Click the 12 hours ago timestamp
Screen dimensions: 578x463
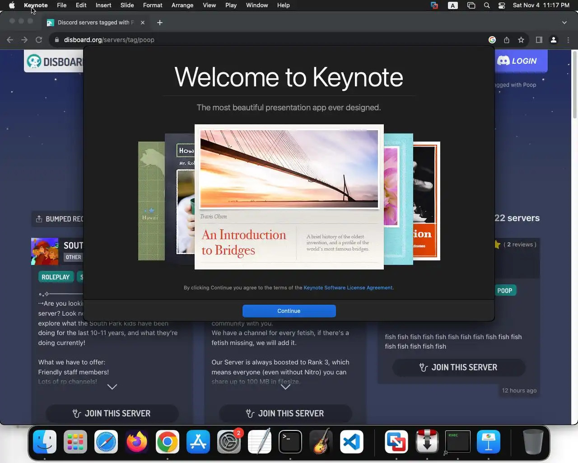[519, 390]
